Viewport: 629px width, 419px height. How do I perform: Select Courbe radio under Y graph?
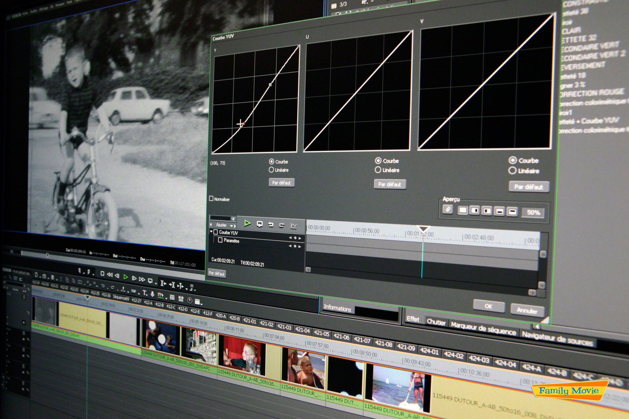(x=272, y=161)
